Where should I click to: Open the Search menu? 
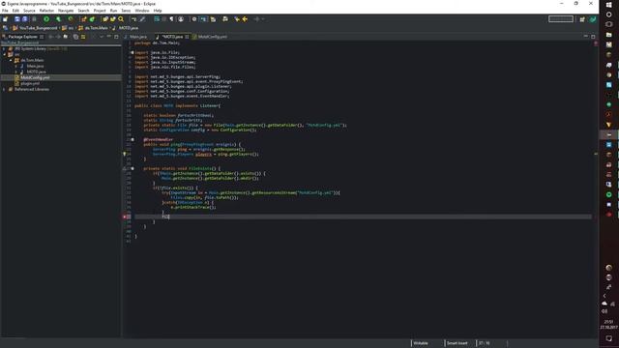coord(83,11)
